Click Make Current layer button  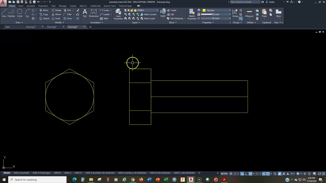tap(148, 14)
